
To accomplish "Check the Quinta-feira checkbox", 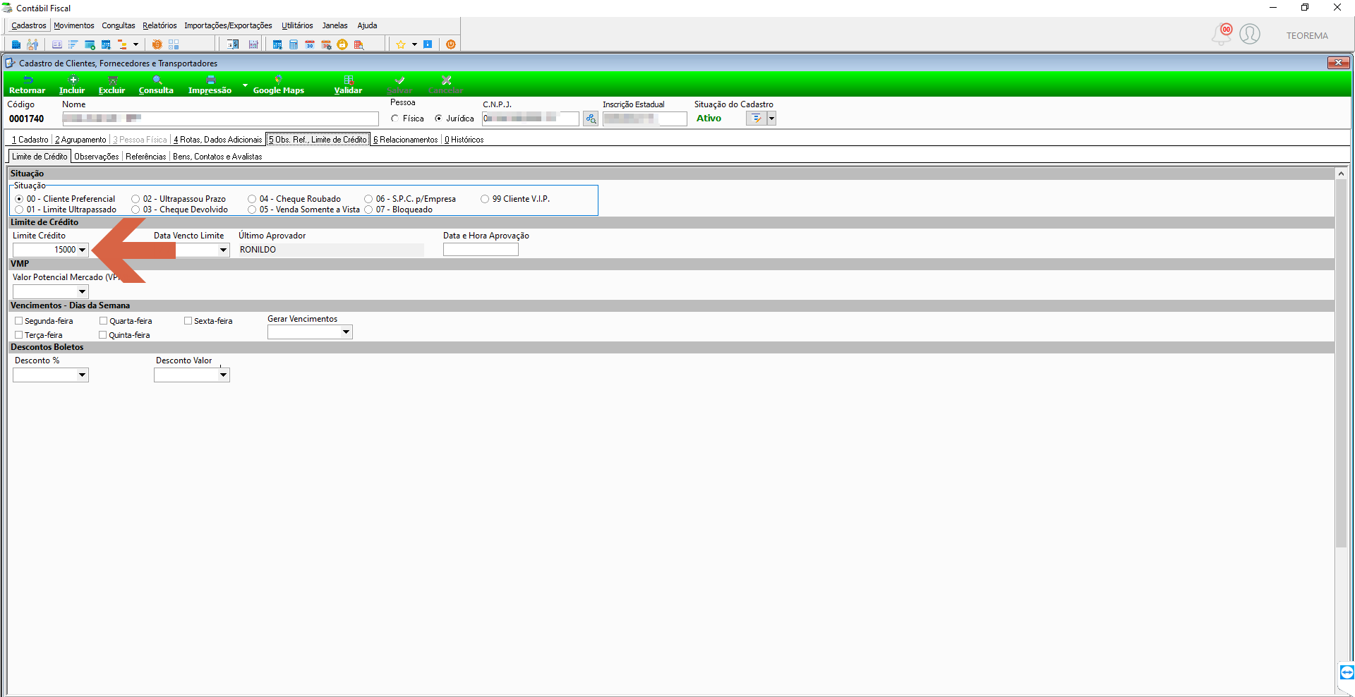I will click(103, 335).
